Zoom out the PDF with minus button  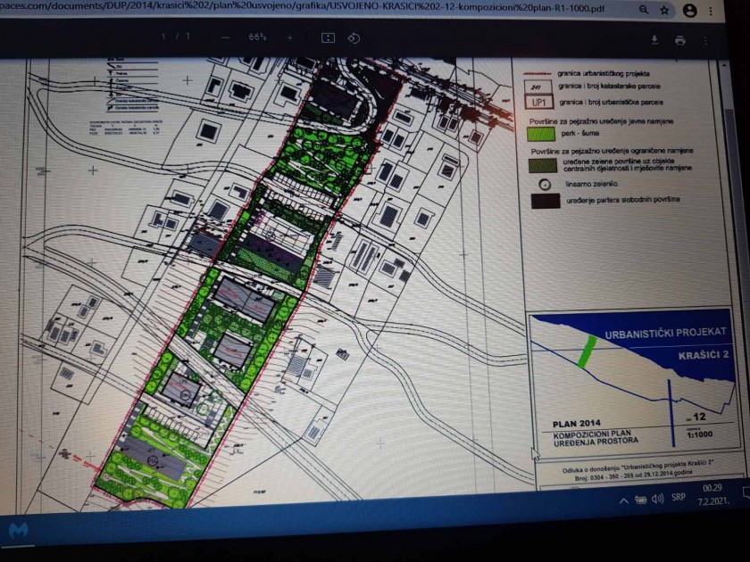coord(226,37)
